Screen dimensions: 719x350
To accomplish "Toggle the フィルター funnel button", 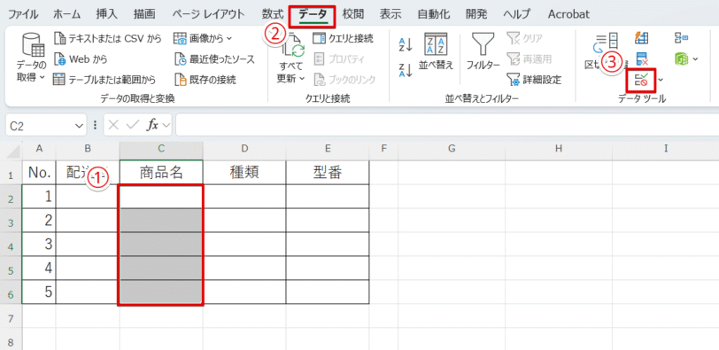I will [x=483, y=51].
